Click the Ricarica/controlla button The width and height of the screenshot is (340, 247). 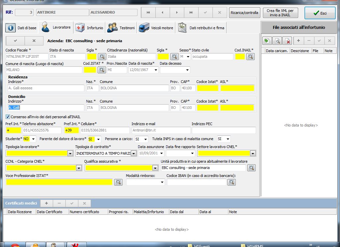click(244, 13)
